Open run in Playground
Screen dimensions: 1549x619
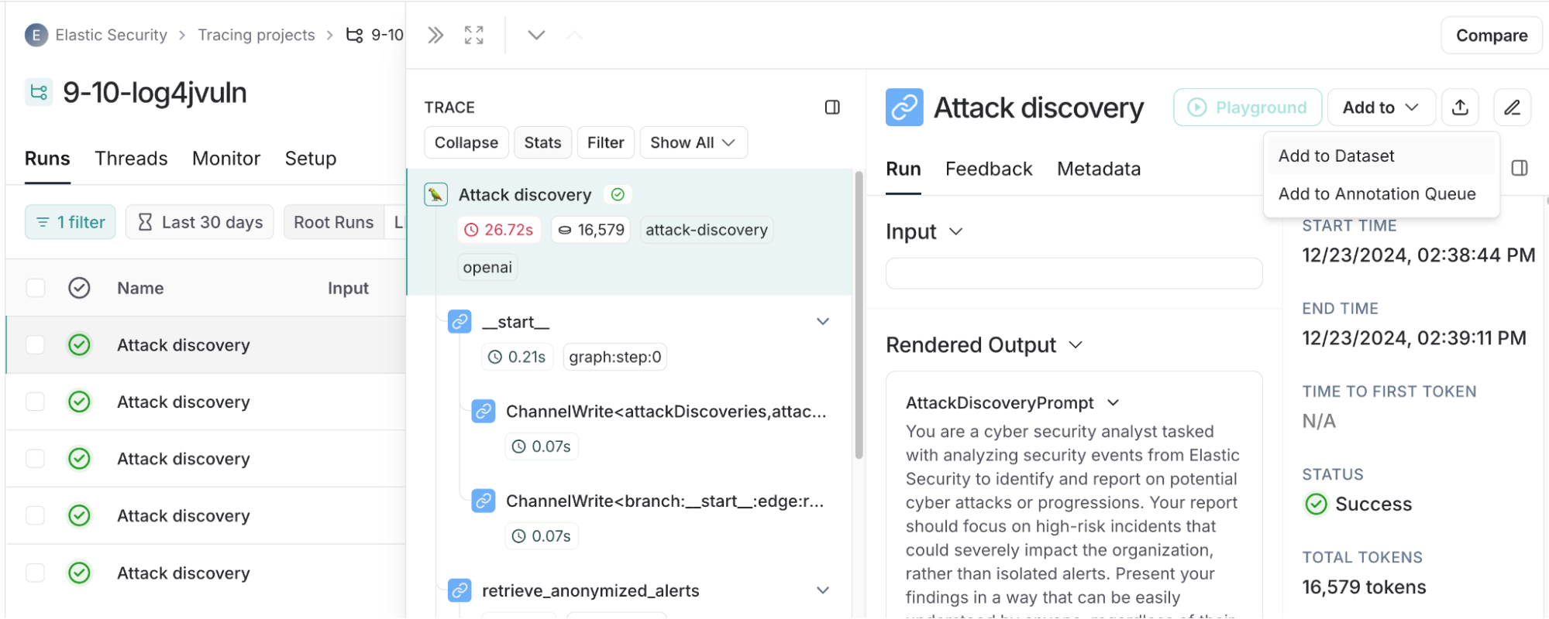(1248, 108)
